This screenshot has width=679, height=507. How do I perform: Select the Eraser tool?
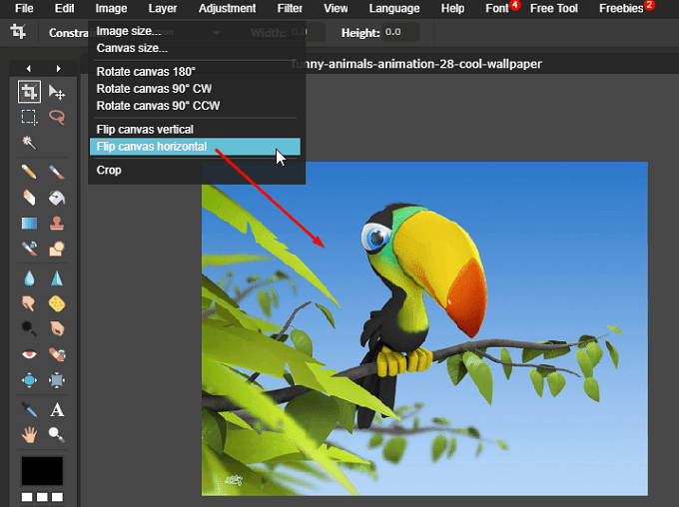29,198
